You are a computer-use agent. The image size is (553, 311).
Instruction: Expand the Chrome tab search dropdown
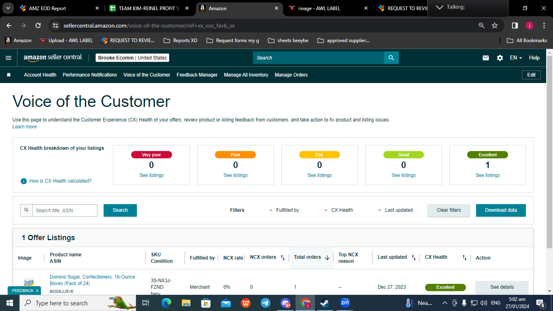pos(8,8)
